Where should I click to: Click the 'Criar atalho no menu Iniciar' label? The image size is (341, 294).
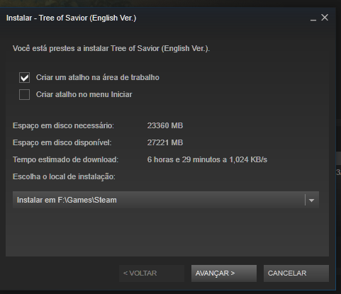click(84, 94)
